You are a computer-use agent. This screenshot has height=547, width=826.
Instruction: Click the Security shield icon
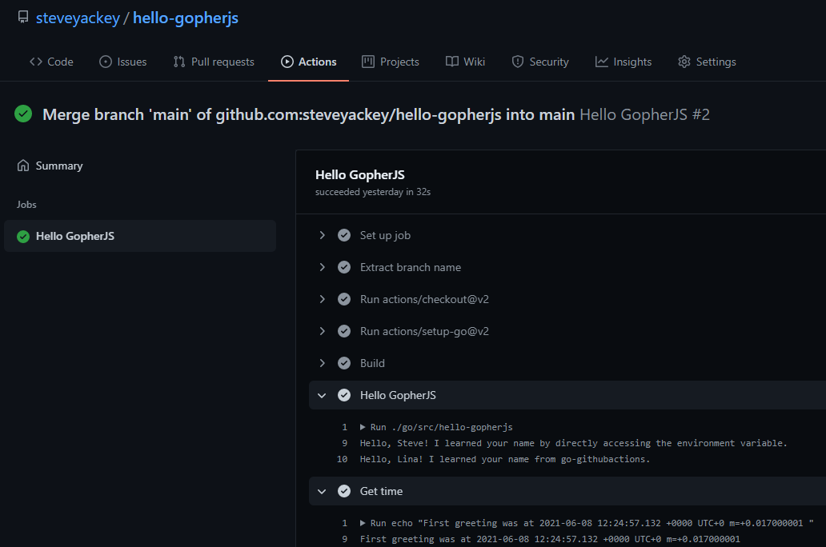518,62
